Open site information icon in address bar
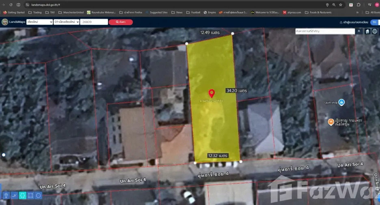The image size is (380, 205). (27, 4)
